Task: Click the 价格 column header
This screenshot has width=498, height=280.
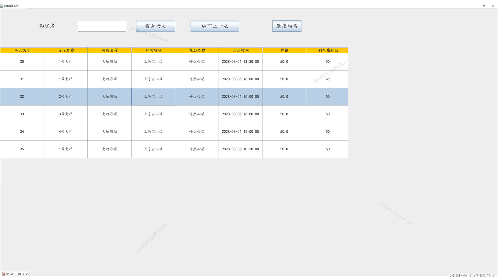Action: (284, 50)
